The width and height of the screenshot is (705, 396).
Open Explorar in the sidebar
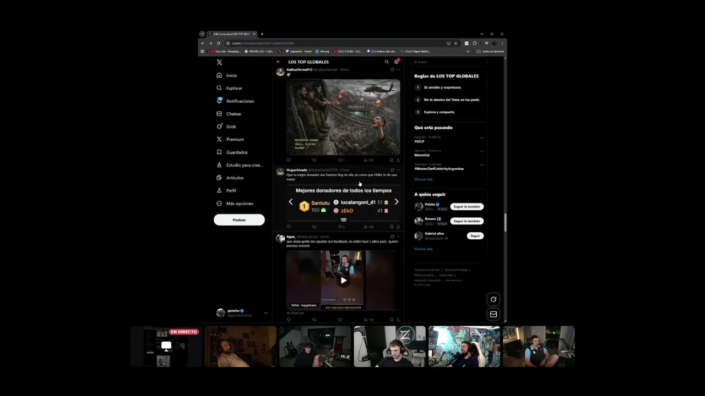point(229,88)
